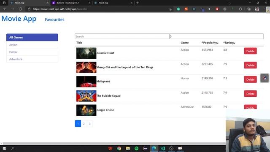The image size is (270, 152).
Task: Click the Jungle Cruise poster thumbnail
Action: click(86, 110)
